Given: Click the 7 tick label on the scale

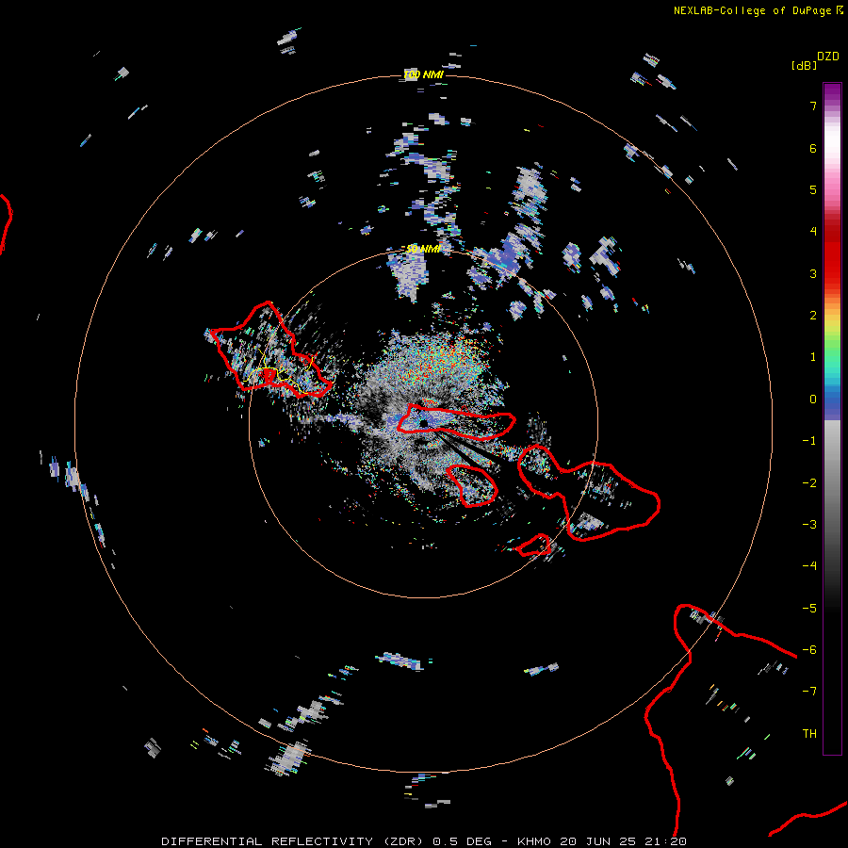Looking at the screenshot, I should pos(813,106).
